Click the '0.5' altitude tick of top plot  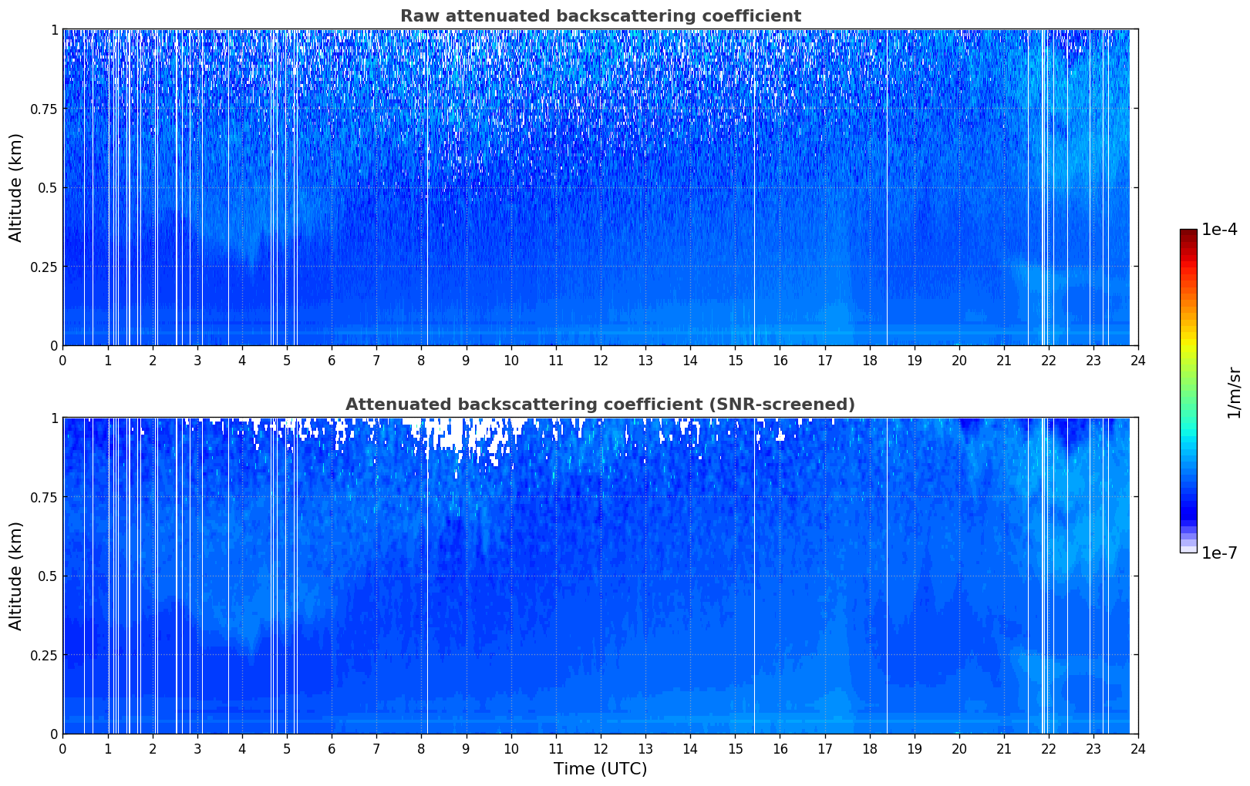click(47, 188)
